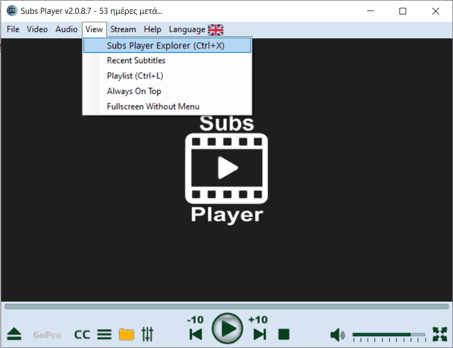Open the equalizer sliders icon

click(147, 335)
